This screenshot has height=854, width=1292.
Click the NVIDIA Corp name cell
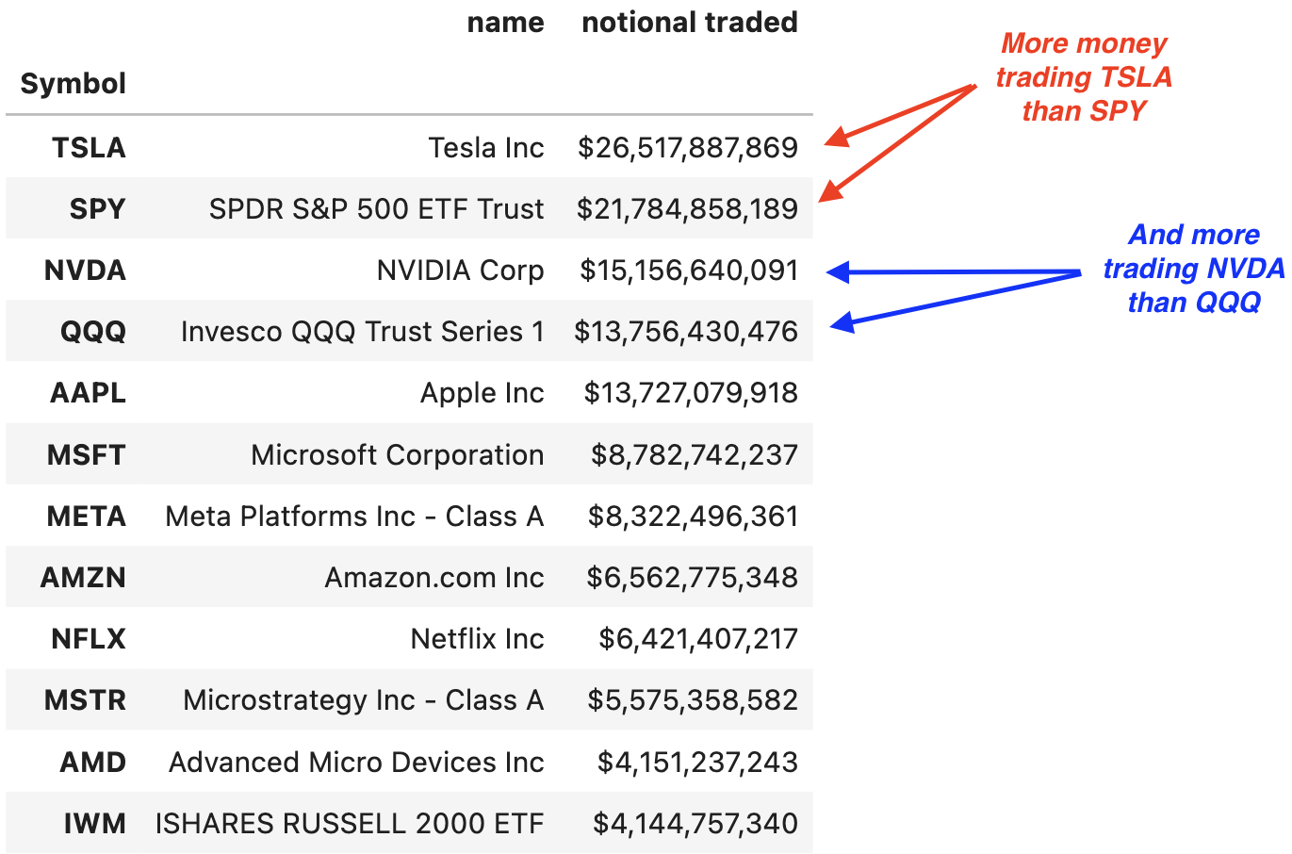point(460,271)
